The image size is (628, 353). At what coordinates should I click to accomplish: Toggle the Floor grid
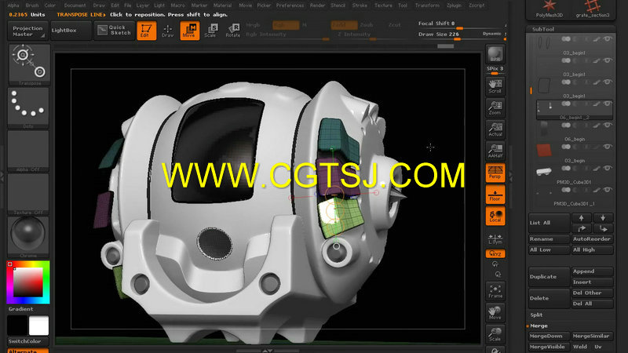tap(495, 195)
